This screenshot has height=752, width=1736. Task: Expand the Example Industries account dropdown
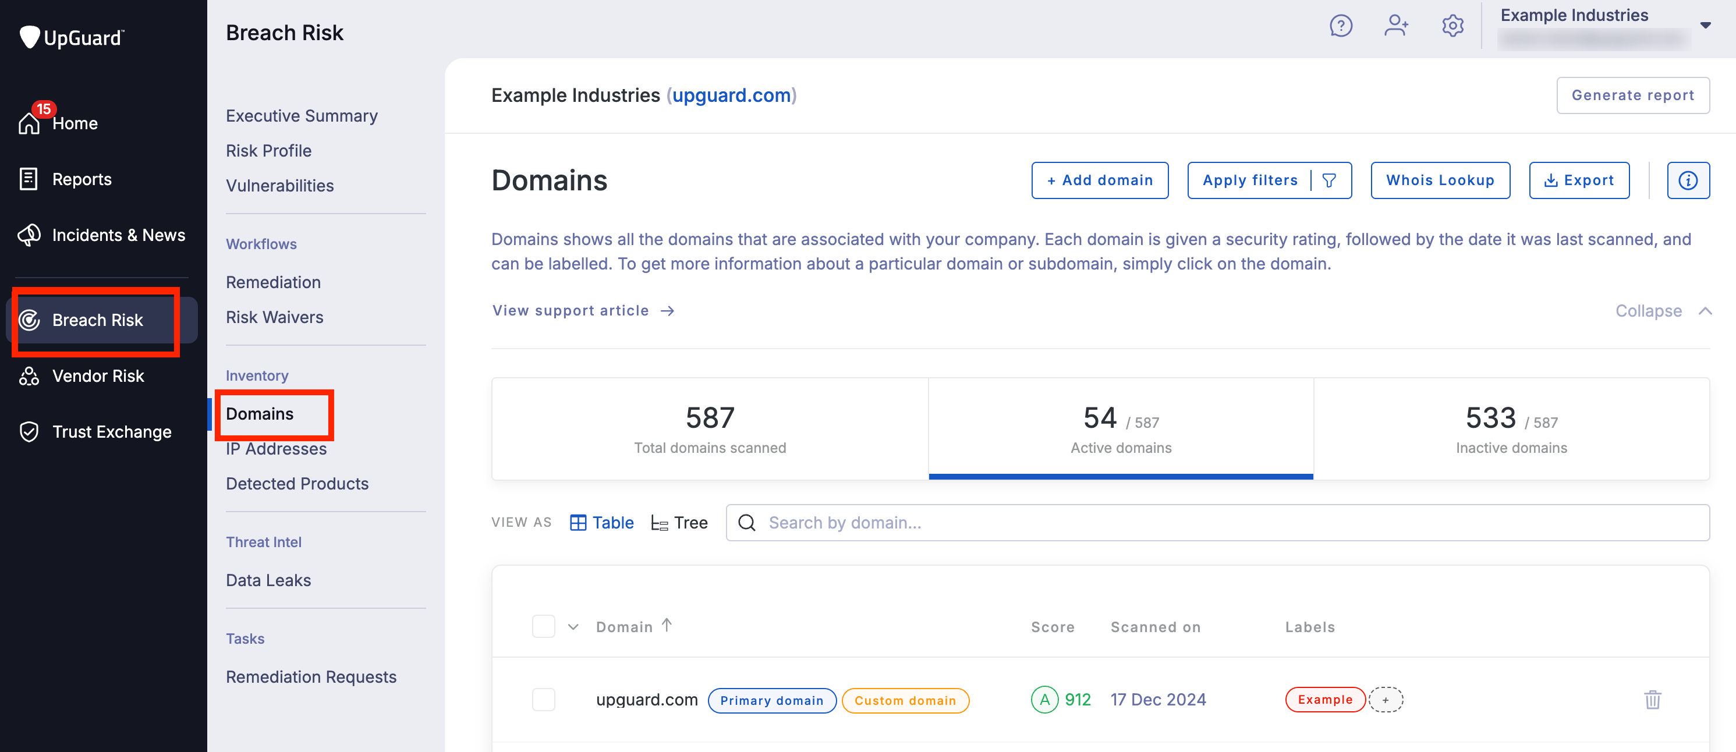[x=1705, y=26]
